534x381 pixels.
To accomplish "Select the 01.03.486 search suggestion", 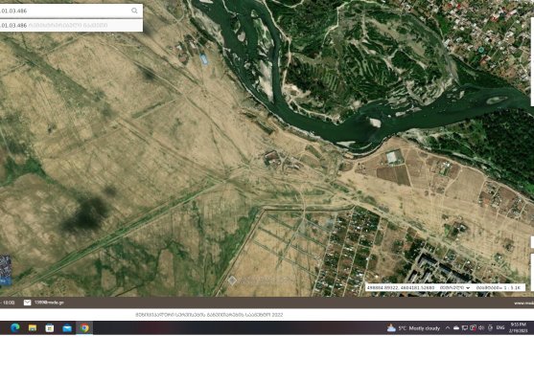I will pyautogui.click(x=71, y=25).
